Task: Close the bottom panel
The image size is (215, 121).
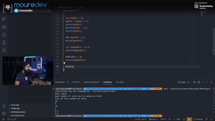Action: [211, 82]
